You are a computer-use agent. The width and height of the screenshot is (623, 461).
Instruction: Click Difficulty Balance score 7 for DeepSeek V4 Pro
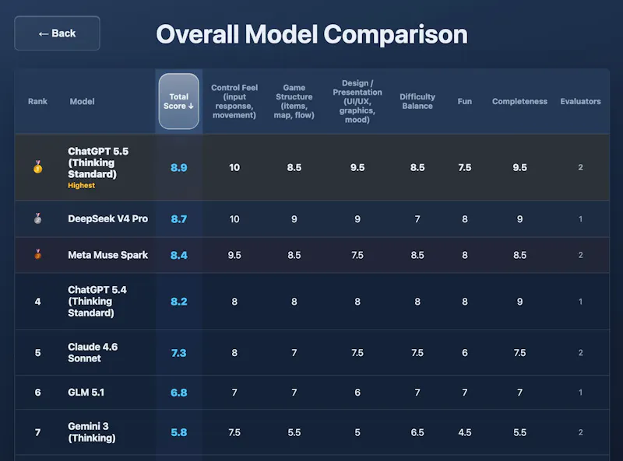[417, 219]
